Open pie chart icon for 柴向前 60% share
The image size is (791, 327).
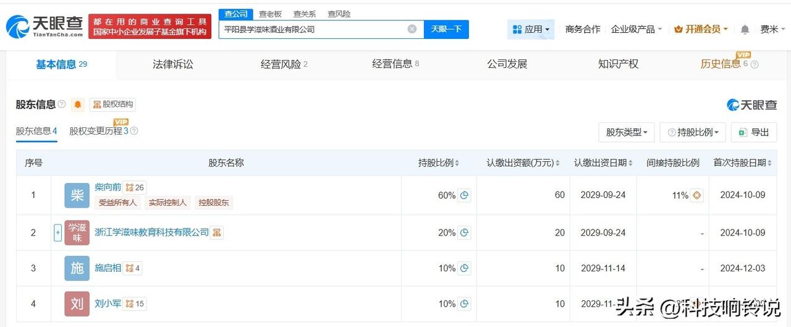pyautogui.click(x=465, y=195)
